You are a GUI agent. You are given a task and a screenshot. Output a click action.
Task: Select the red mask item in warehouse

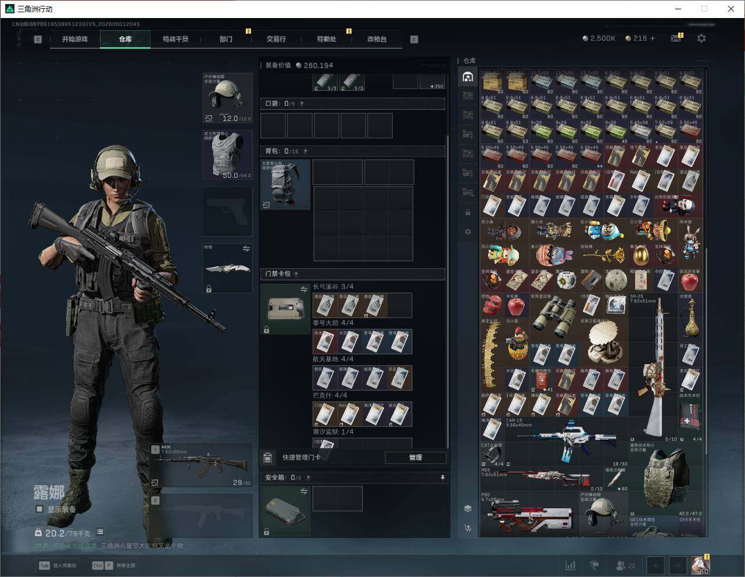click(x=492, y=304)
